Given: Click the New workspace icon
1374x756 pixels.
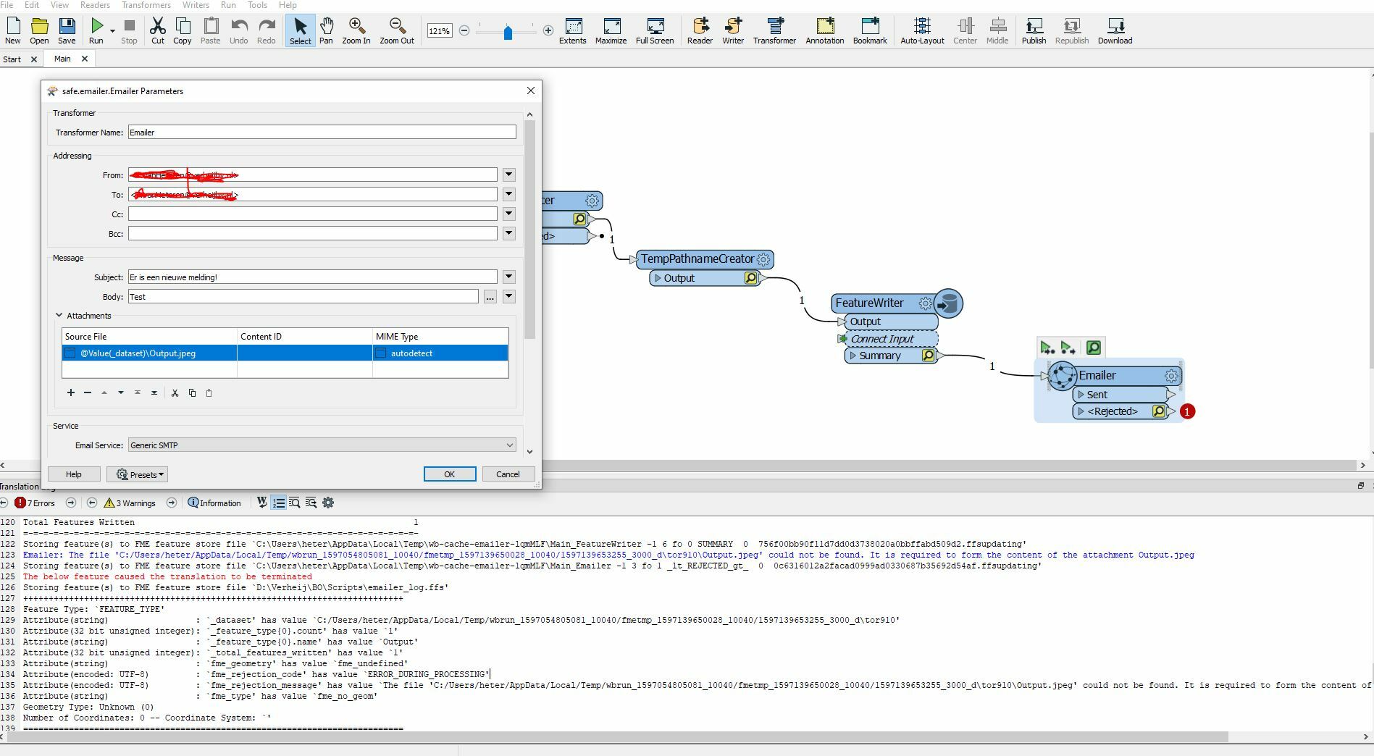Looking at the screenshot, I should pyautogui.click(x=13, y=30).
